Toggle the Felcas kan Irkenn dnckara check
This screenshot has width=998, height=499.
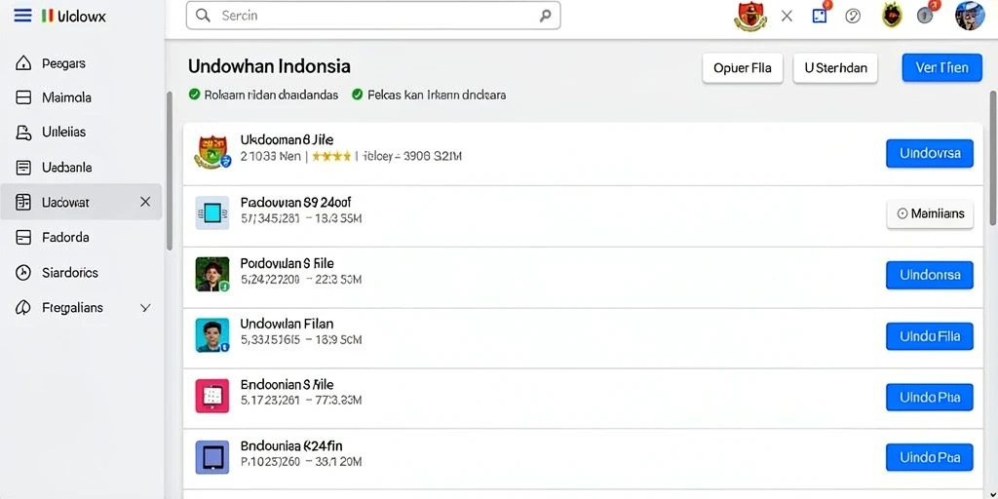tap(358, 95)
